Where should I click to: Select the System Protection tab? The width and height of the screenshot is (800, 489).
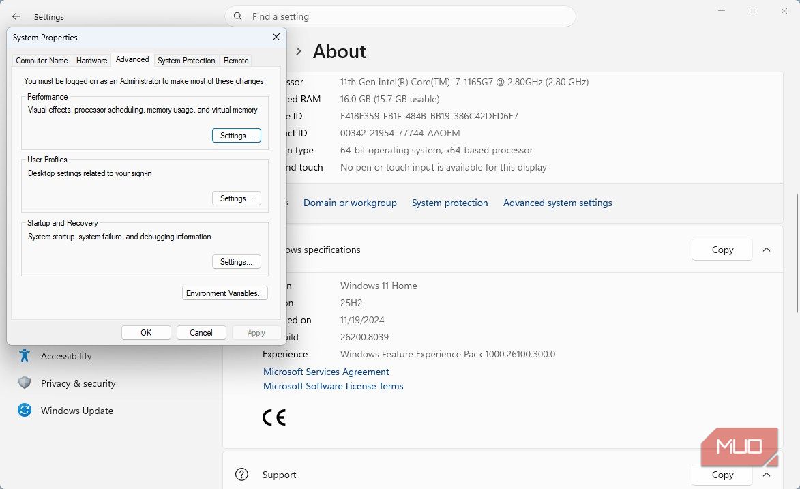(186, 60)
